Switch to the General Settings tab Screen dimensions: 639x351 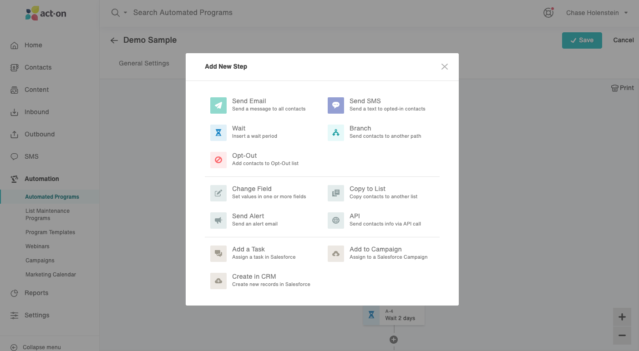click(x=144, y=63)
